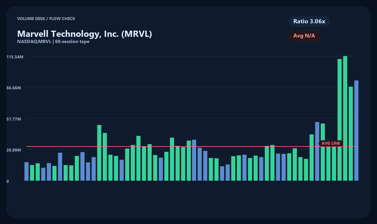Click the NASDAQ:MRVL 60-session tape subtitle

[53, 42]
